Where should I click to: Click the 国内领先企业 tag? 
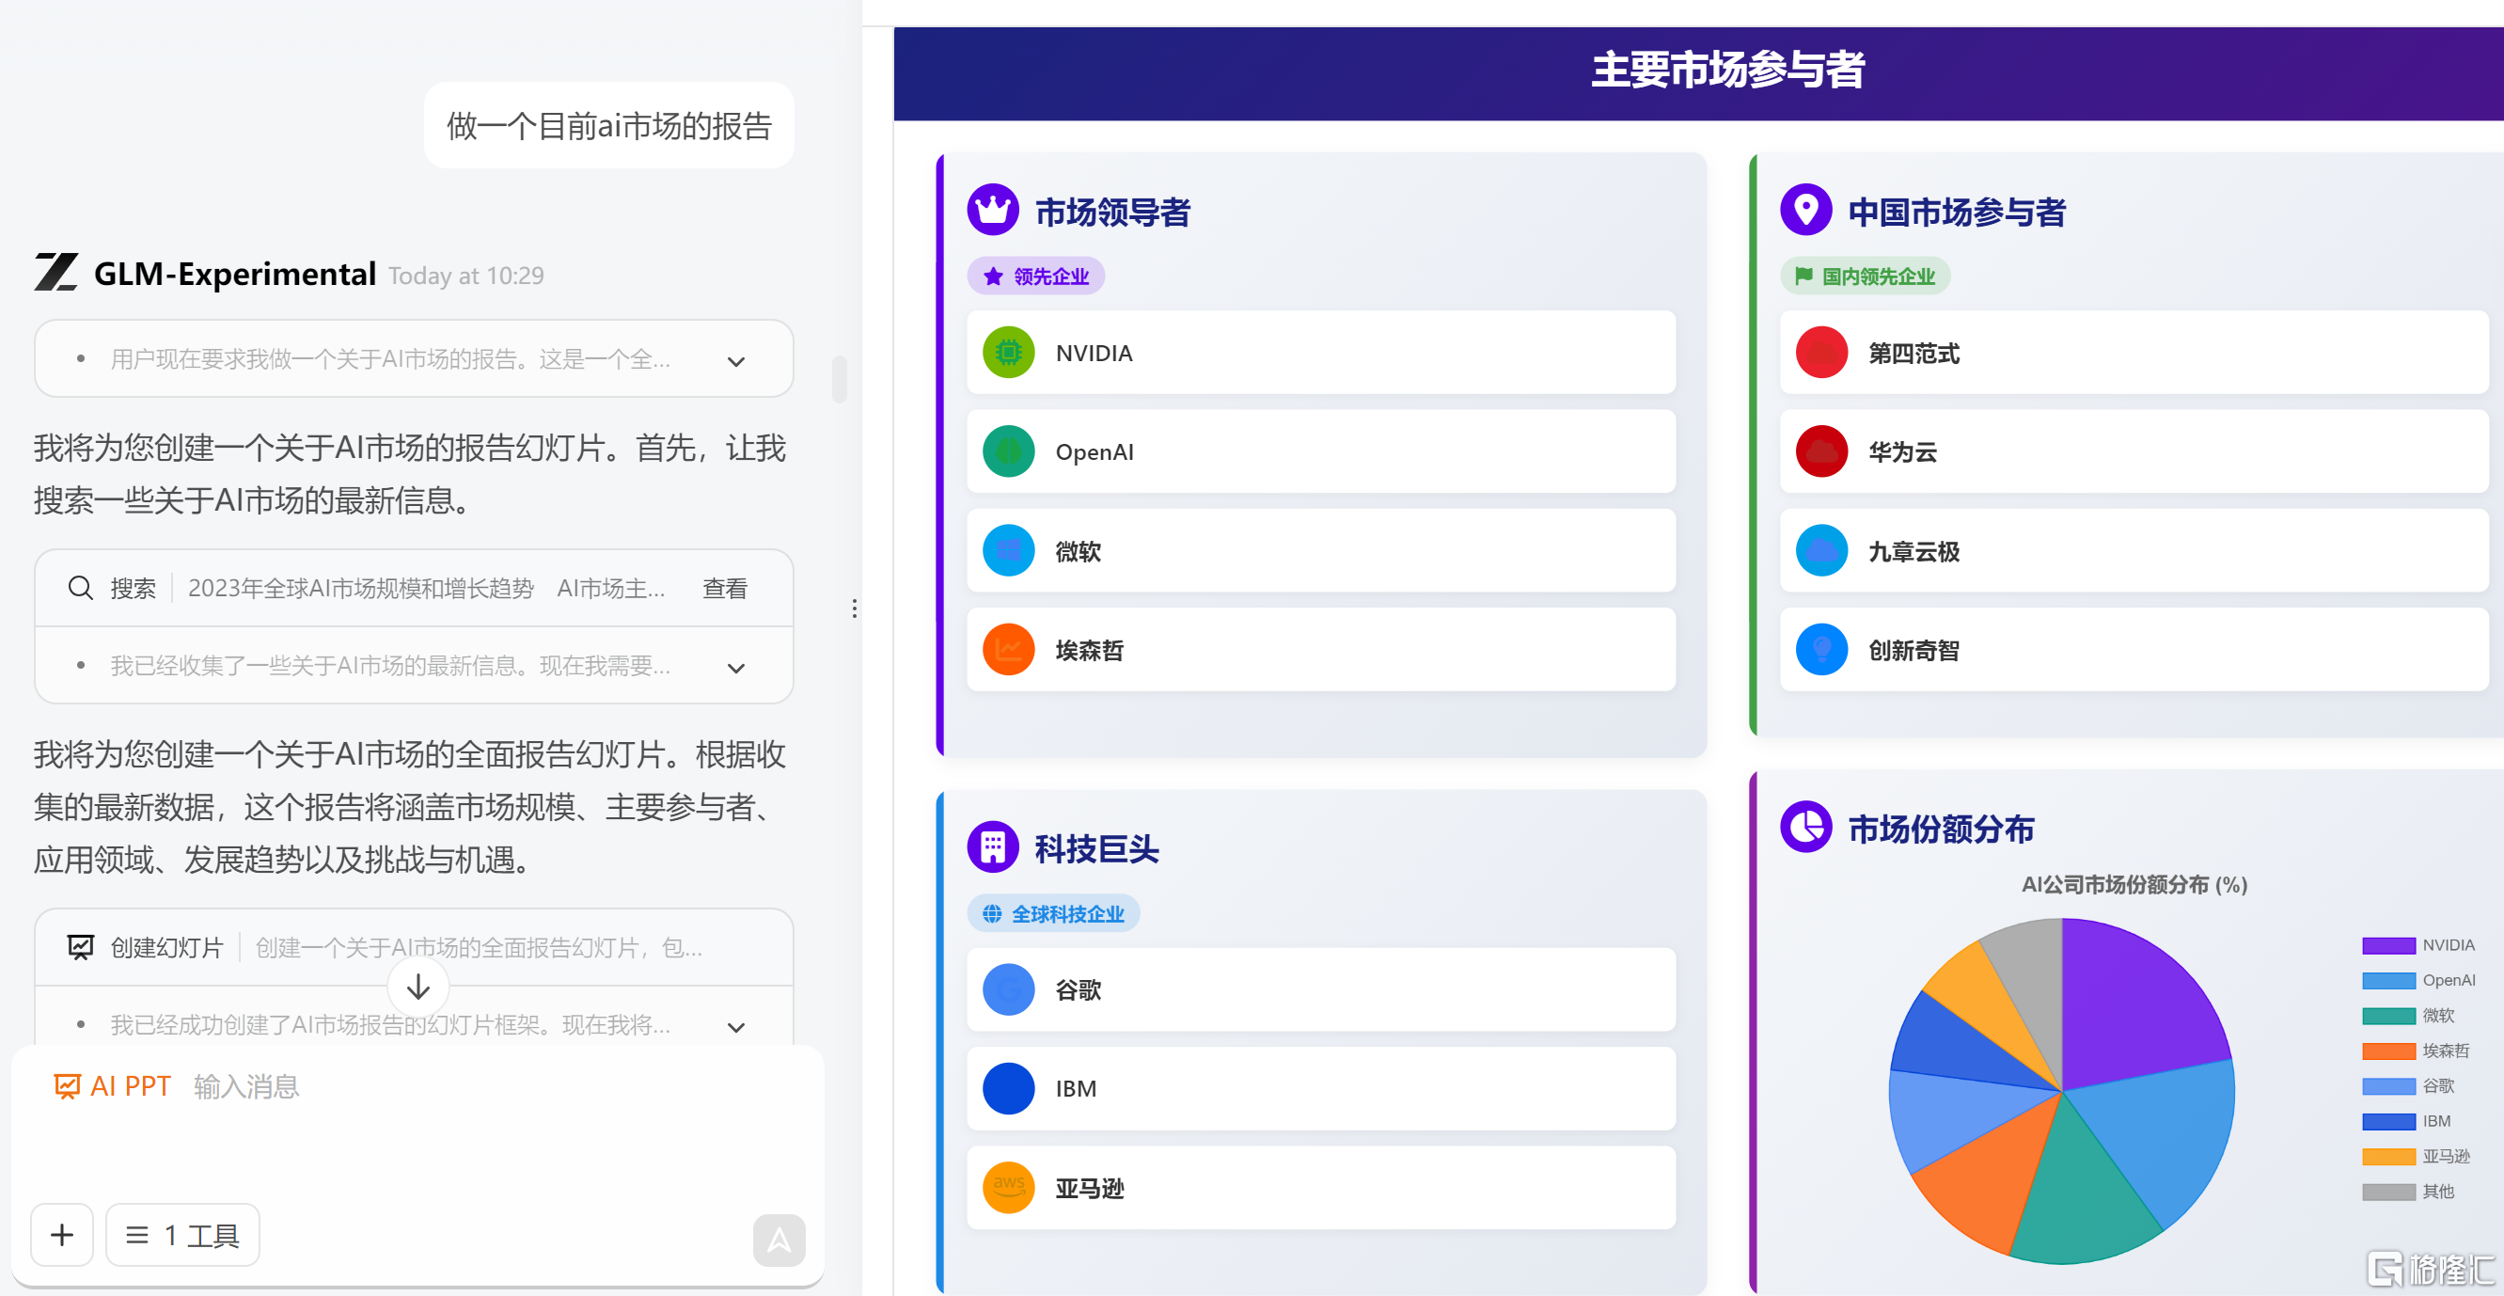tap(1865, 277)
